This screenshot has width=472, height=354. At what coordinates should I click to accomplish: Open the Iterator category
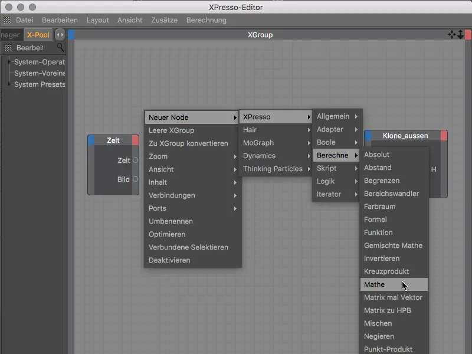337,194
